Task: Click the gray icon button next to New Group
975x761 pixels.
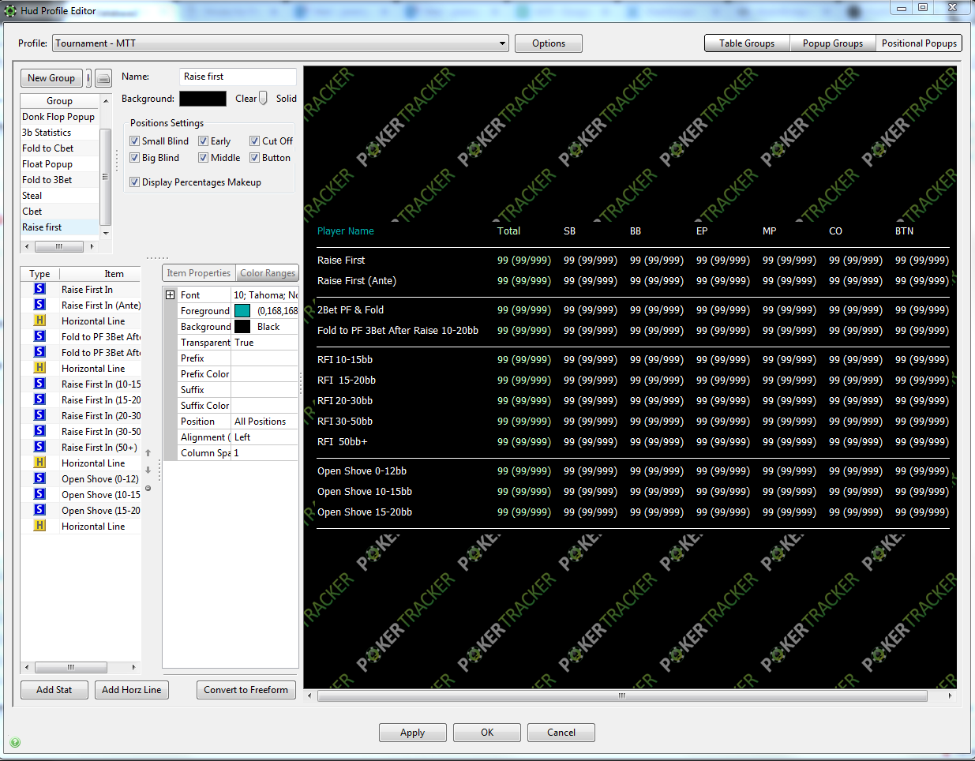Action: pyautogui.click(x=103, y=78)
